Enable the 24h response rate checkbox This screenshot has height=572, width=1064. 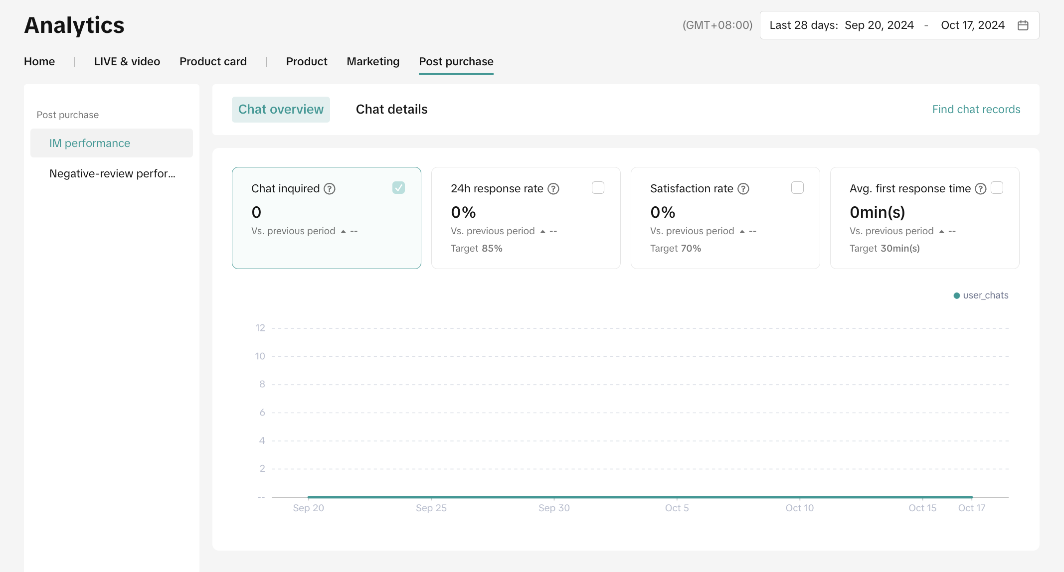coord(598,188)
